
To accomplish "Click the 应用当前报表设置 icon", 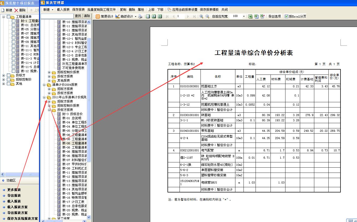I will pyautogui.click(x=169, y=9).
